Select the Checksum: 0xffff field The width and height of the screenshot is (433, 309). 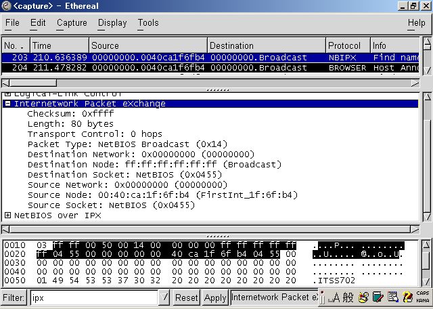tap(70, 114)
